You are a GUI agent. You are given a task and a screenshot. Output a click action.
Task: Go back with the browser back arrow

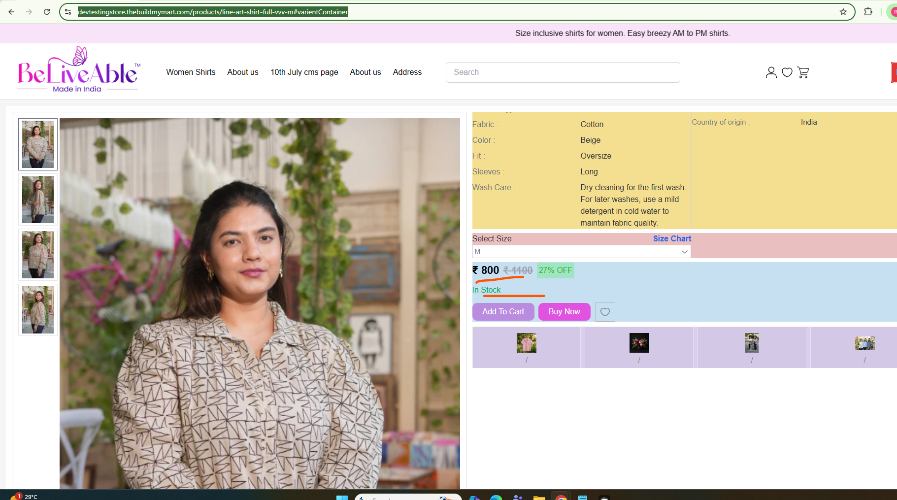[x=11, y=12]
